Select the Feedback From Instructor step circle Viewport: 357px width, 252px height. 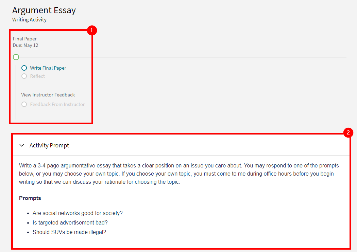tap(24, 104)
